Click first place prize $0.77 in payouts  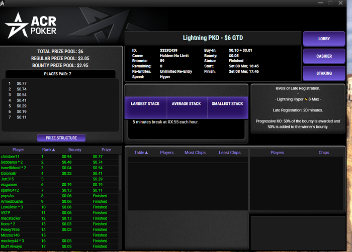(x=22, y=83)
